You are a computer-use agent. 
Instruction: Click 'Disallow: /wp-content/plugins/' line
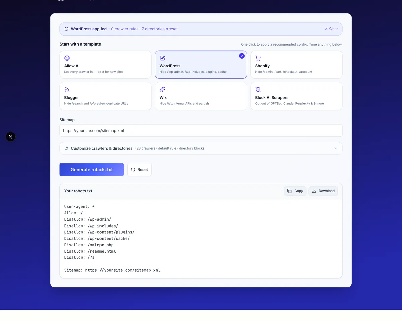pyautogui.click(x=99, y=232)
